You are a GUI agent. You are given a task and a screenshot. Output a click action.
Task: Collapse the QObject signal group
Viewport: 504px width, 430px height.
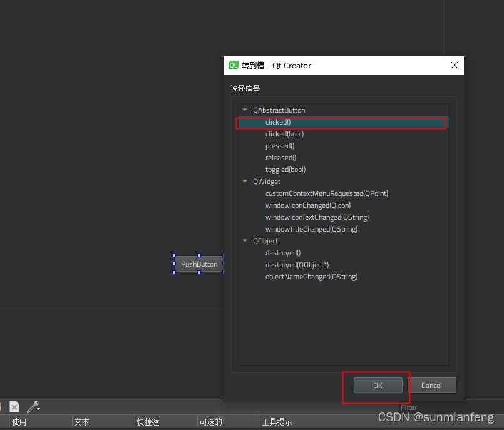pos(244,240)
